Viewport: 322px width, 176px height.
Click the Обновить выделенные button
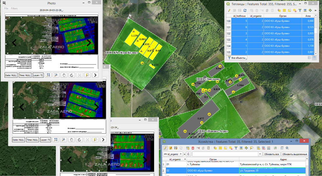click(x=294, y=154)
